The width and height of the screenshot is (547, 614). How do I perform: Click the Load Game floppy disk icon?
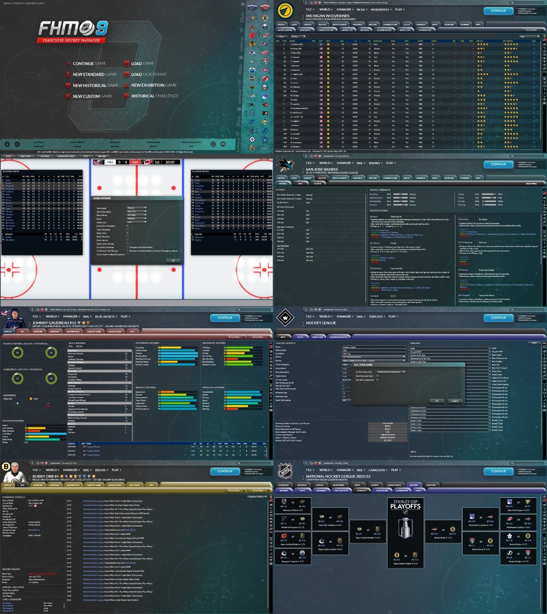coord(127,63)
